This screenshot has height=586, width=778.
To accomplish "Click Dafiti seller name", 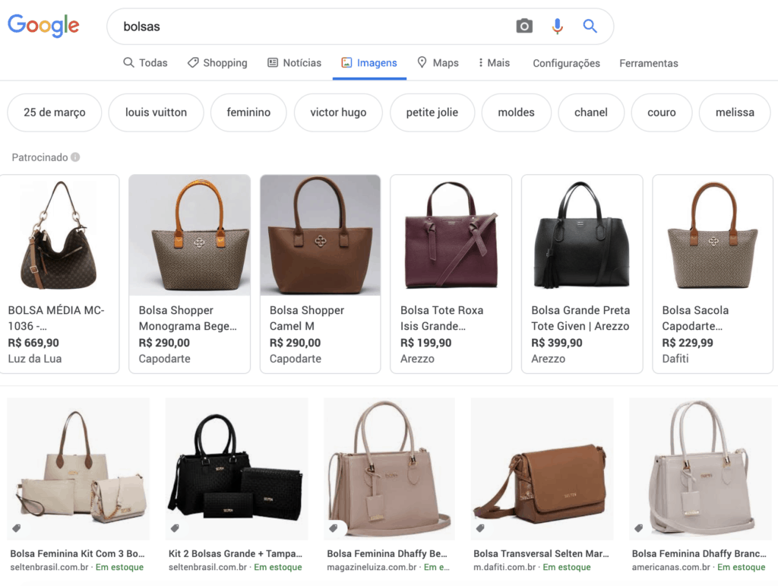I will (675, 359).
